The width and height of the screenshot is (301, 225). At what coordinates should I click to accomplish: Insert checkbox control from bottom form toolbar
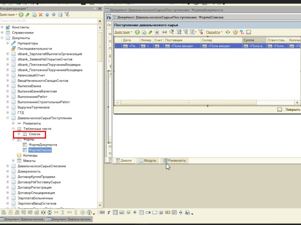tap(128, 213)
